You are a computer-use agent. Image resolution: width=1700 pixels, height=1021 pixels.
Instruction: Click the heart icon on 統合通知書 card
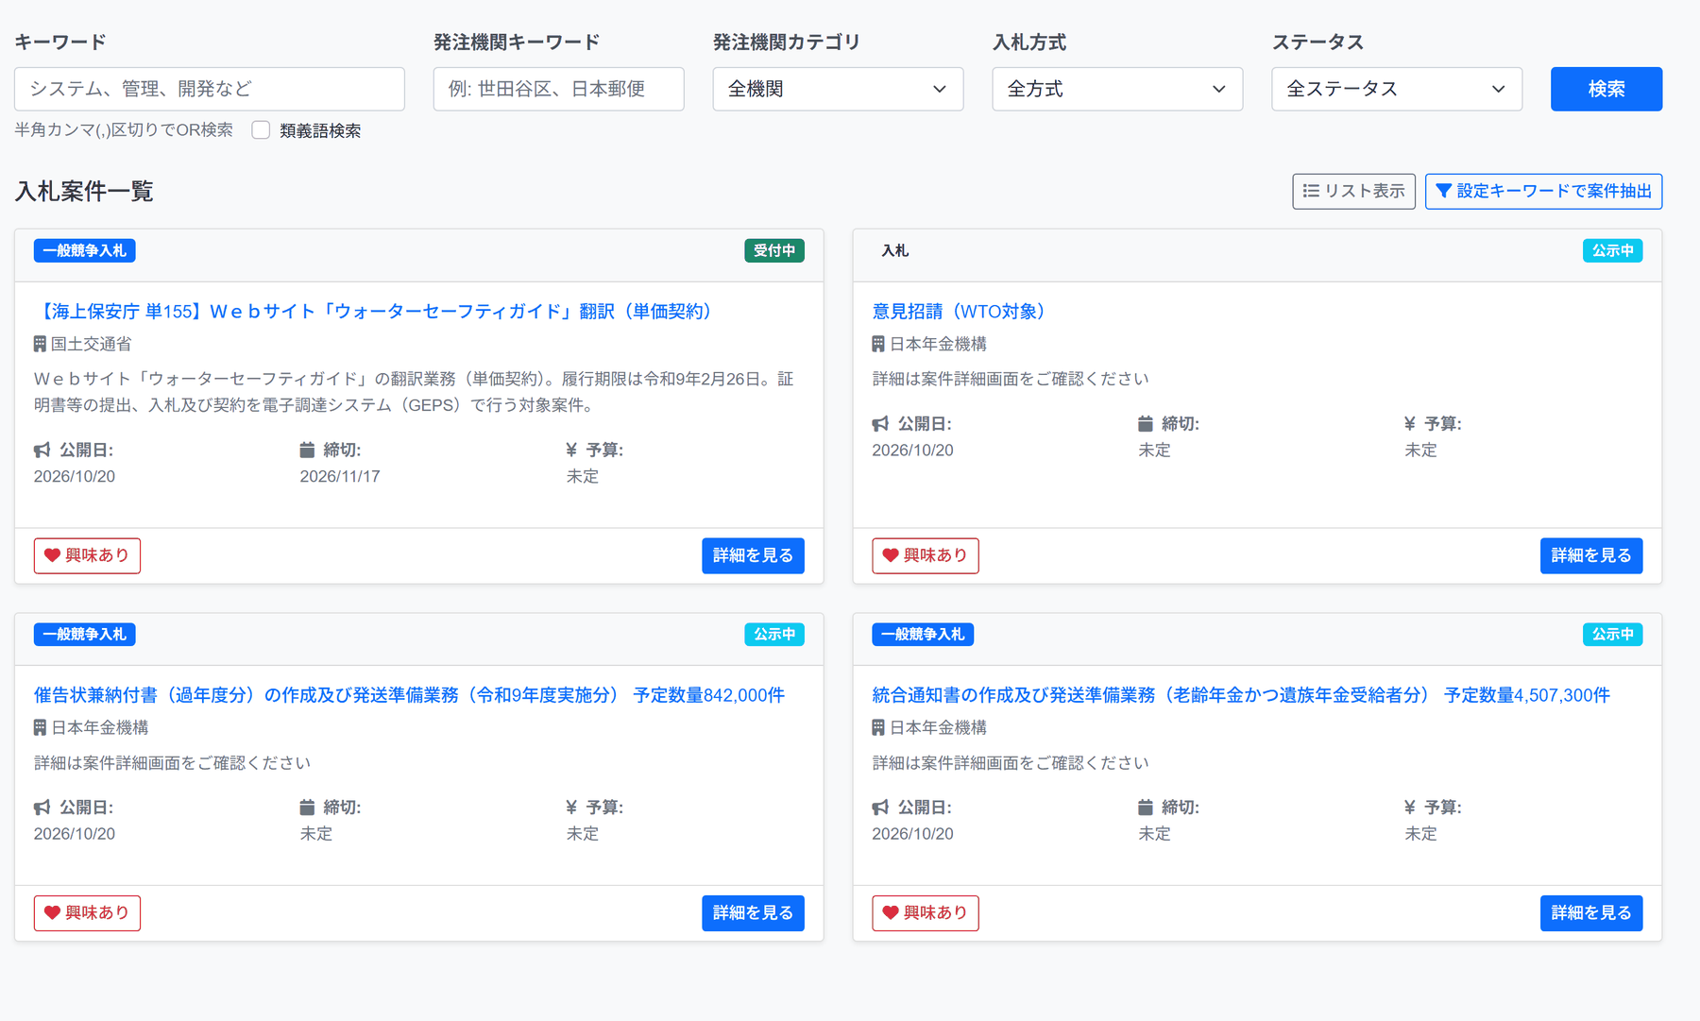tap(891, 913)
